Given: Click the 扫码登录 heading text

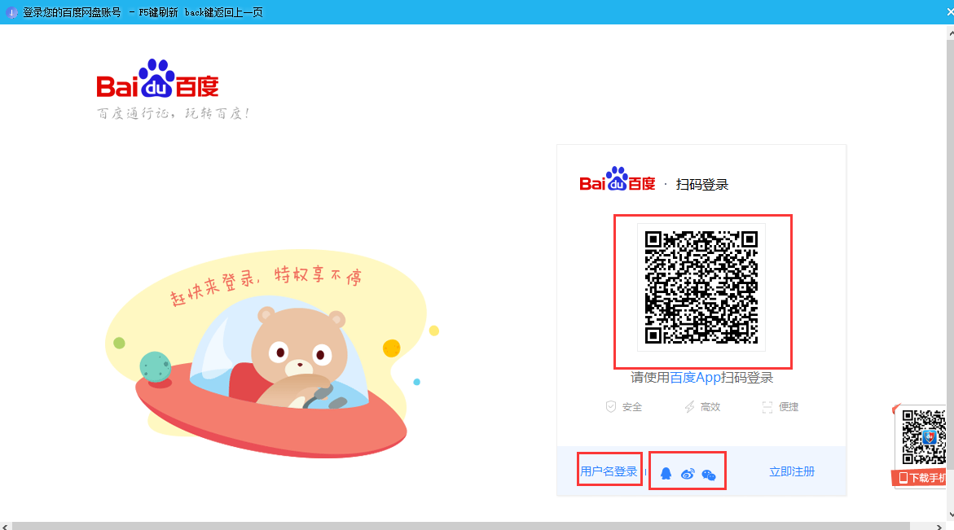Looking at the screenshot, I should [x=702, y=184].
